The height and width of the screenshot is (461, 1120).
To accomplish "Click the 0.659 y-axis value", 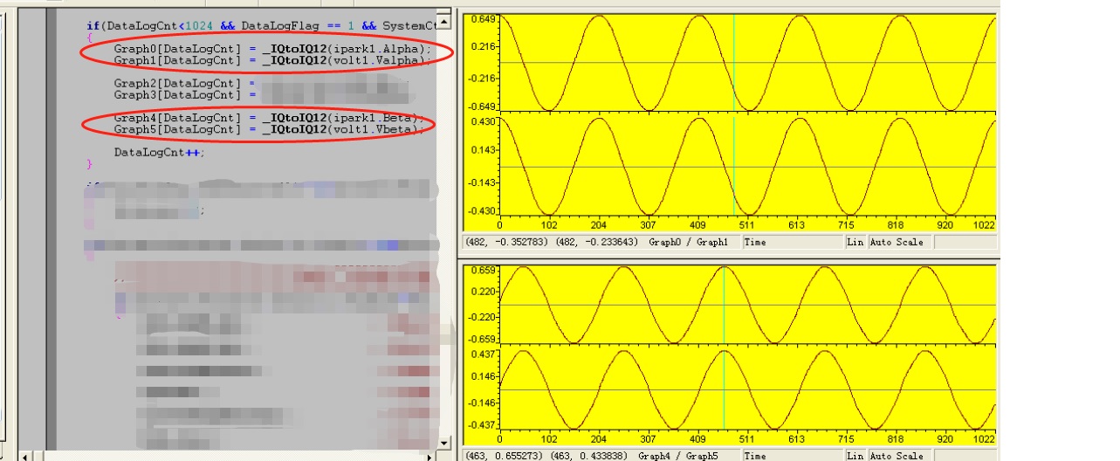I will coord(483,271).
